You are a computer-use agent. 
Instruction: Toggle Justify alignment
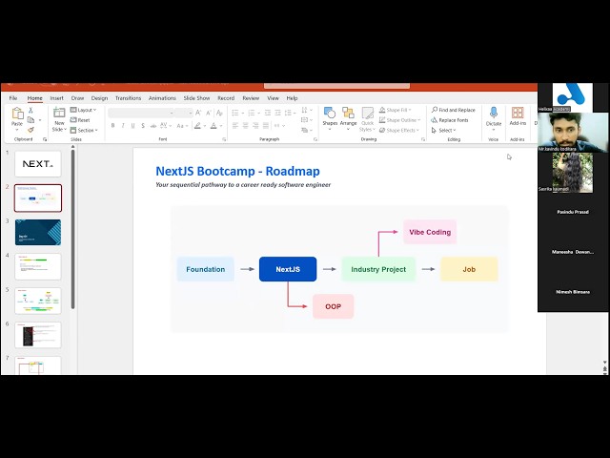[266, 125]
